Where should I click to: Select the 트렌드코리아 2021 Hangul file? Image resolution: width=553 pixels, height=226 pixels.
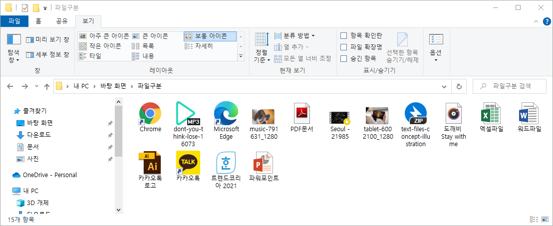point(226,162)
